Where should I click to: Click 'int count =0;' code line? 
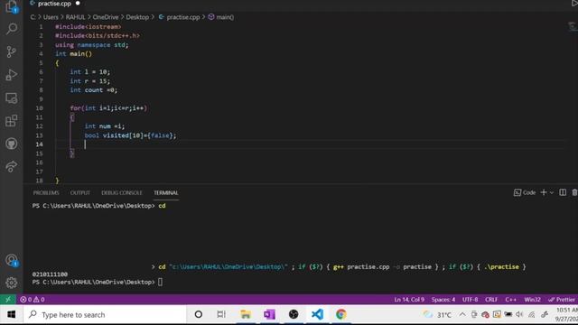(94, 90)
